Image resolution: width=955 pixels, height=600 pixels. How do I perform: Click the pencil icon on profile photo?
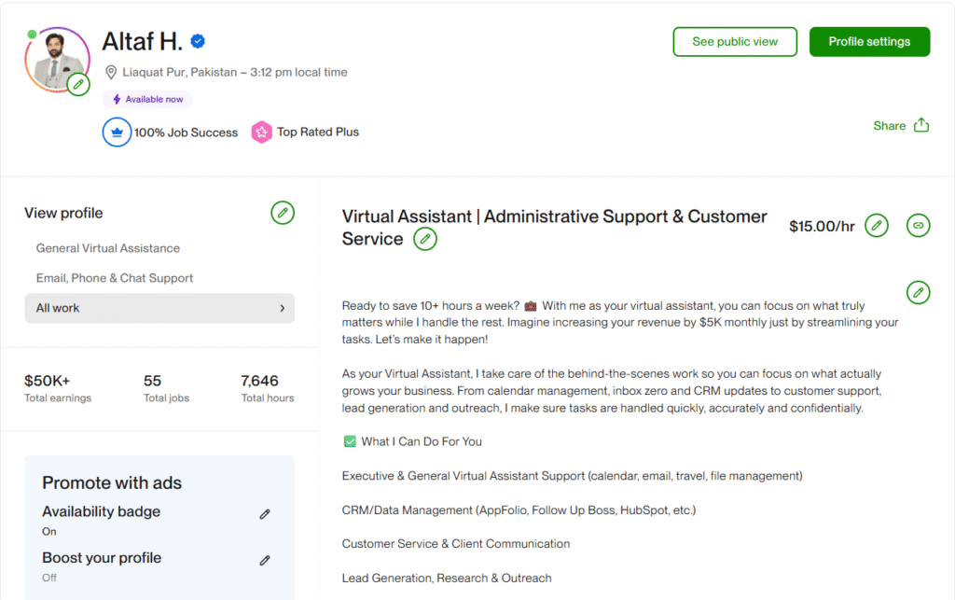click(x=78, y=85)
